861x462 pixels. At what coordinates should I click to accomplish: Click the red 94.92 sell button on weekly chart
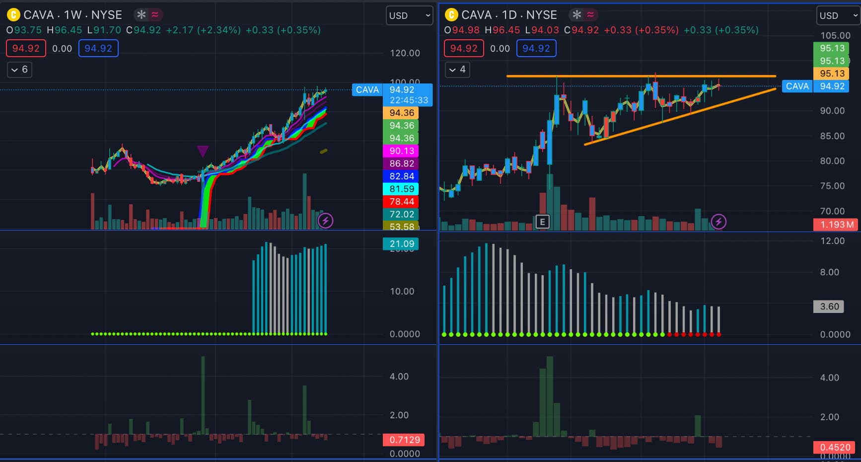coord(26,48)
